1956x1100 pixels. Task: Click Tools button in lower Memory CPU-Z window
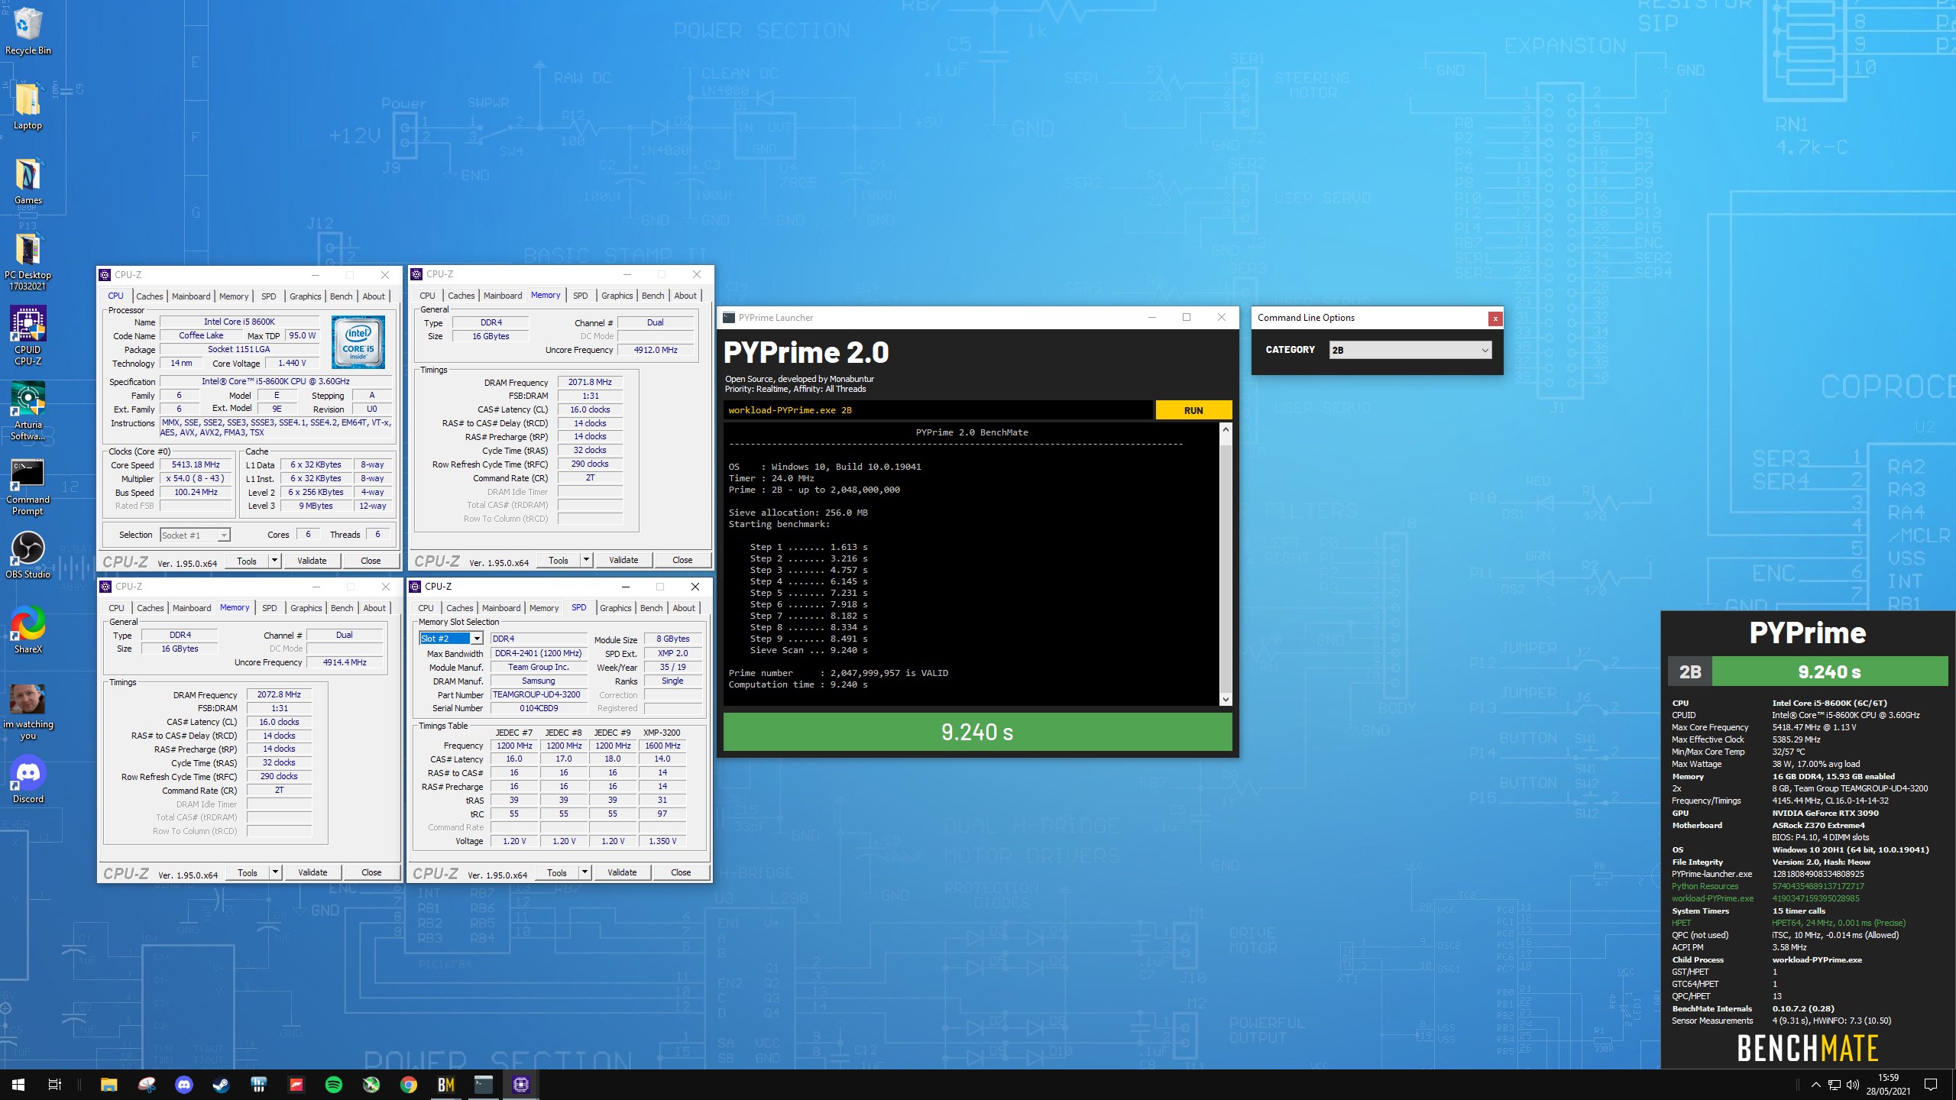[248, 872]
